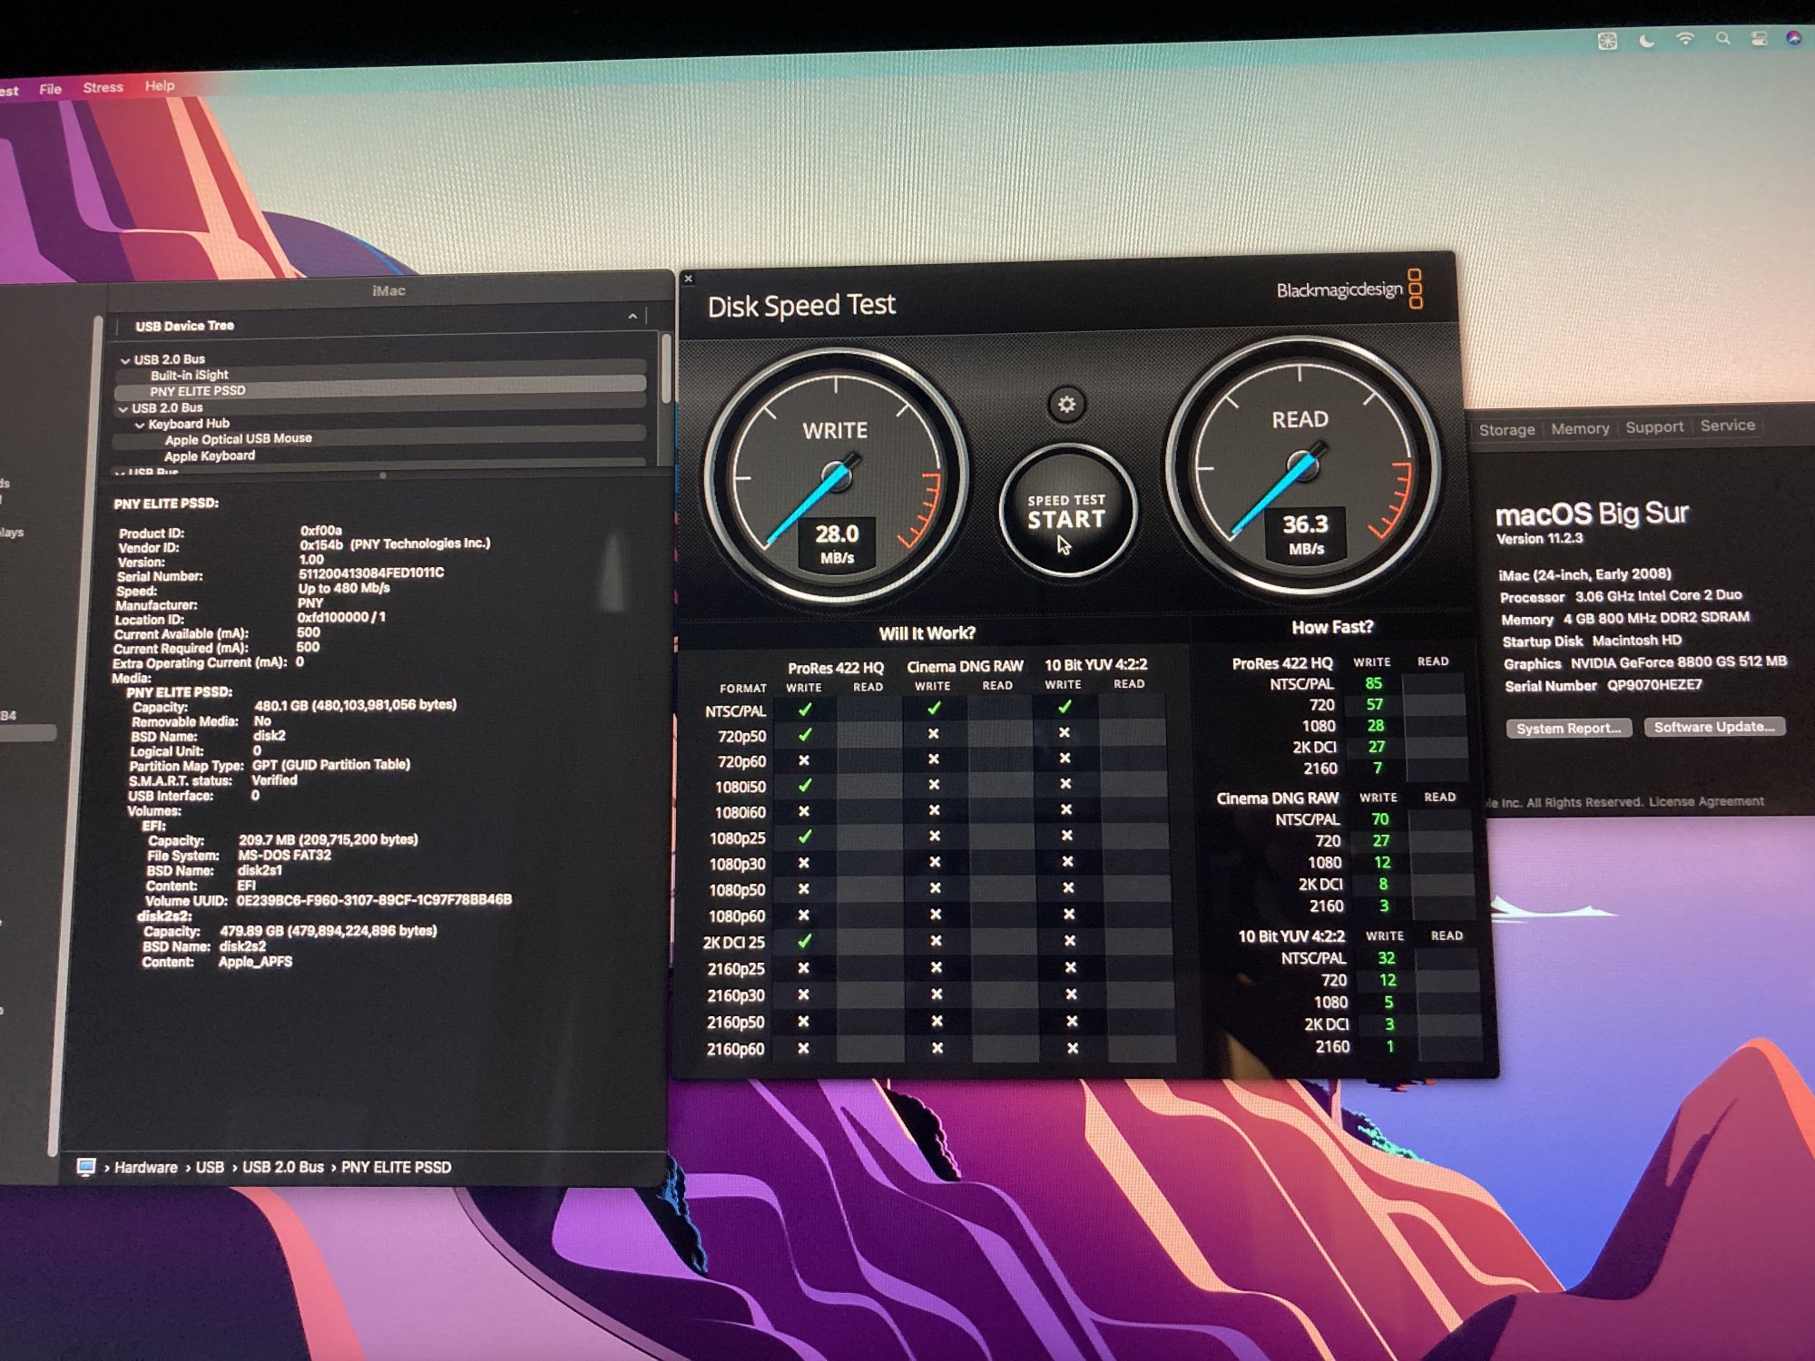Toggle Do Not Disturb moon icon
1815x1361 pixels.
(x=1647, y=41)
